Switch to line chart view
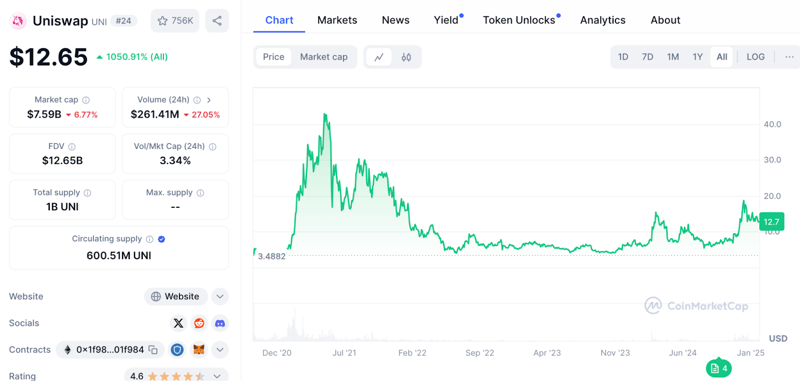Viewport: 800px width, 381px height. (x=379, y=57)
